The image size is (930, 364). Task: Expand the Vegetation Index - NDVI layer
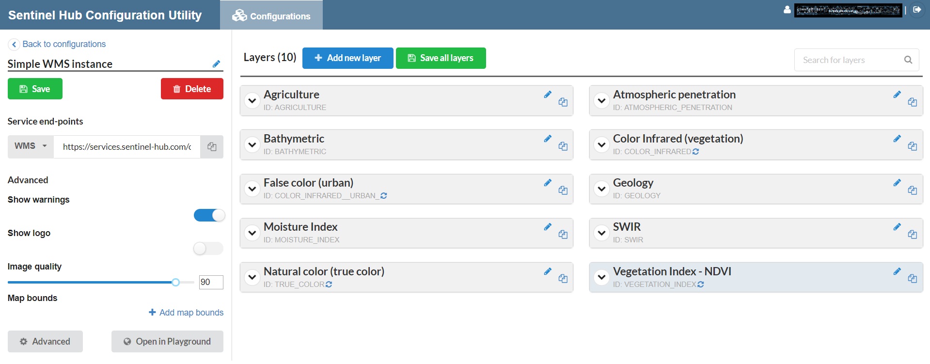601,277
